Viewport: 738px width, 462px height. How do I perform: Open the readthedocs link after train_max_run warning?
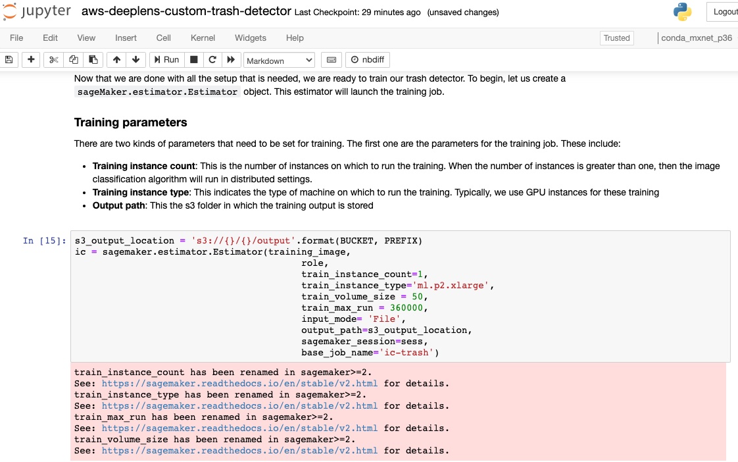tap(239, 428)
